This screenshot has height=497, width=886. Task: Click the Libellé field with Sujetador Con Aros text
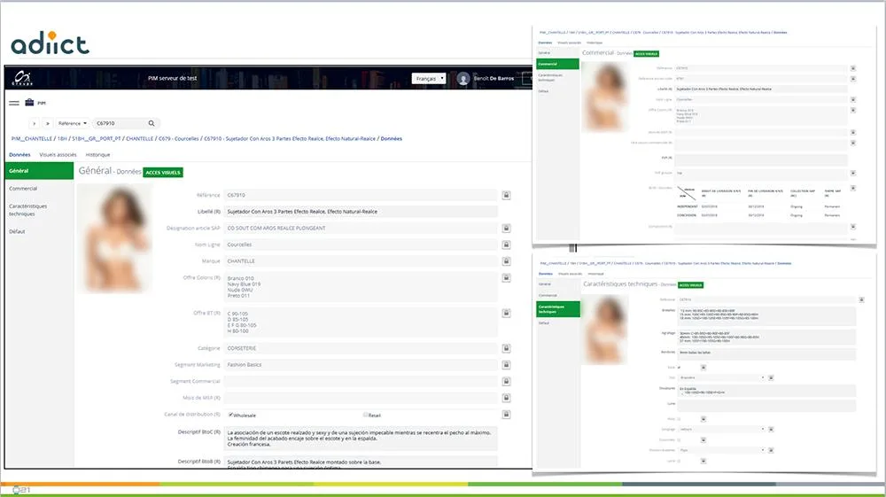361,212
